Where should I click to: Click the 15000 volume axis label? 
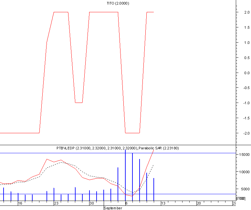[x=244, y=155]
